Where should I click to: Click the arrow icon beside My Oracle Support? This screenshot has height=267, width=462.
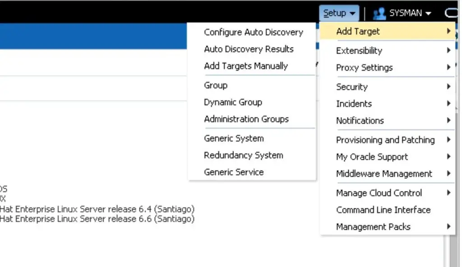click(448, 157)
